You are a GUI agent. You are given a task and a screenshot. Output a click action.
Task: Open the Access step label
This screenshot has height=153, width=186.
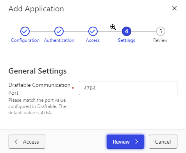[93, 40]
